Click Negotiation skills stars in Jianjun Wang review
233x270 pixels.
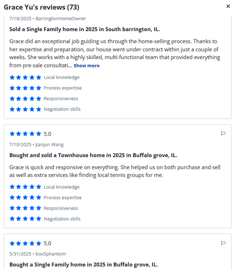[x=25, y=219]
